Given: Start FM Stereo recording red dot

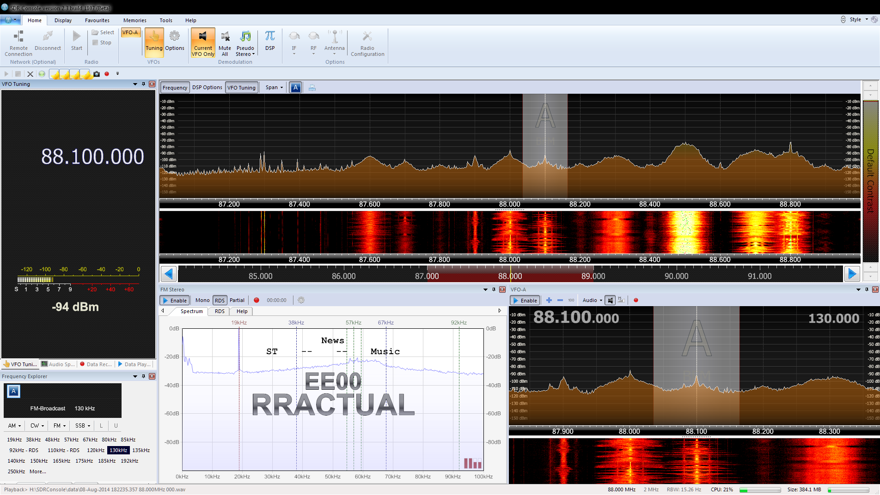Looking at the screenshot, I should tap(257, 300).
